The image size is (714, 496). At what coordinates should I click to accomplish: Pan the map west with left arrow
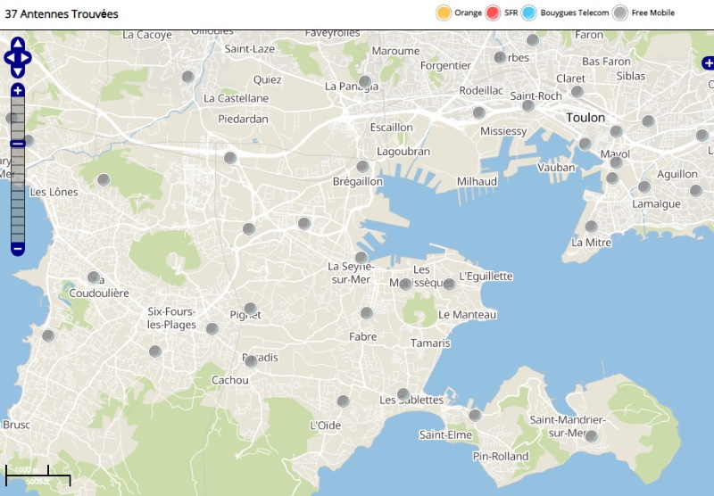pyautogui.click(x=9, y=57)
